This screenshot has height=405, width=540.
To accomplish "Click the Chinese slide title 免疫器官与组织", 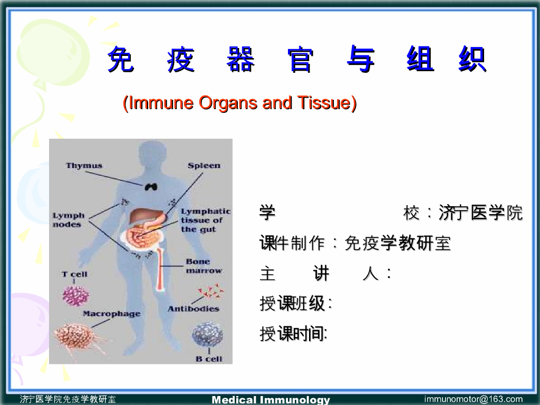I will click(x=297, y=59).
